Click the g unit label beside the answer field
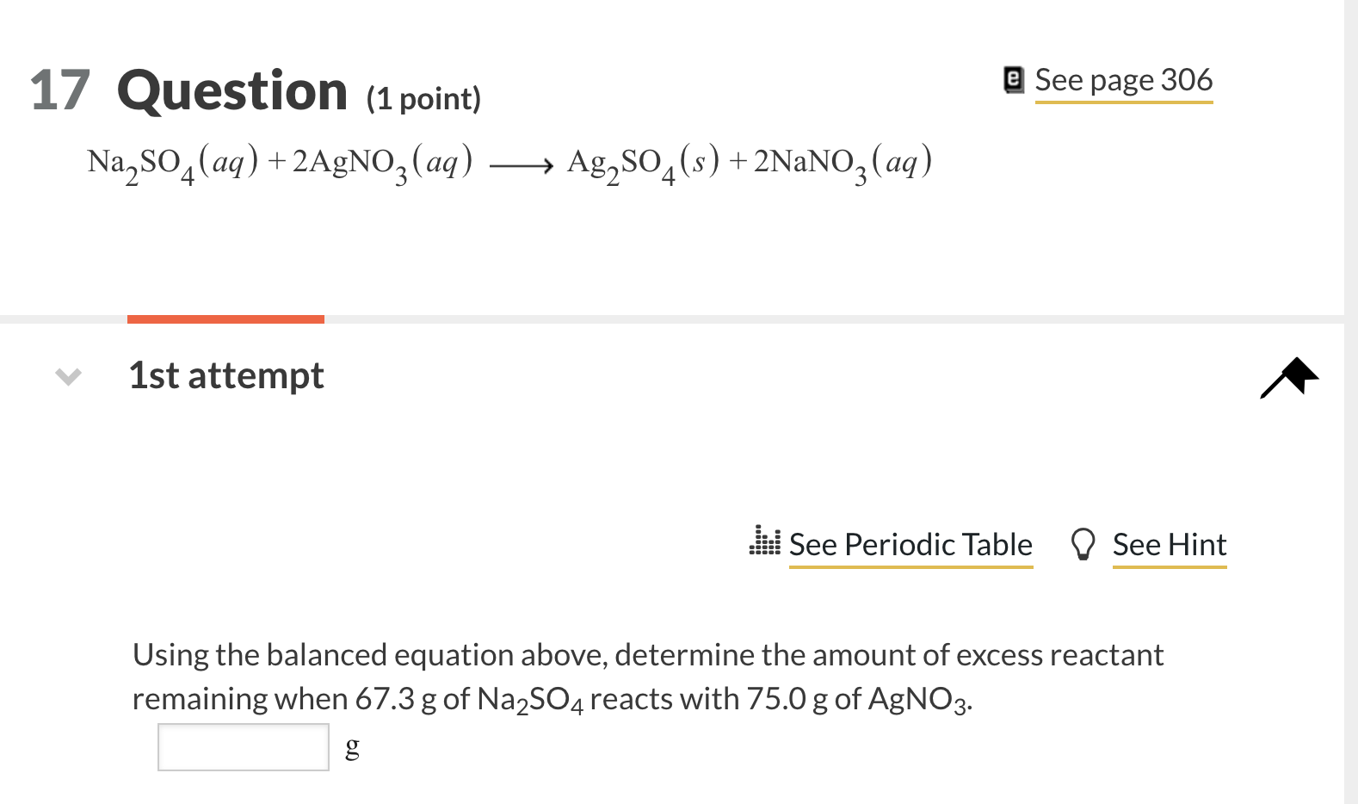 [x=351, y=747]
